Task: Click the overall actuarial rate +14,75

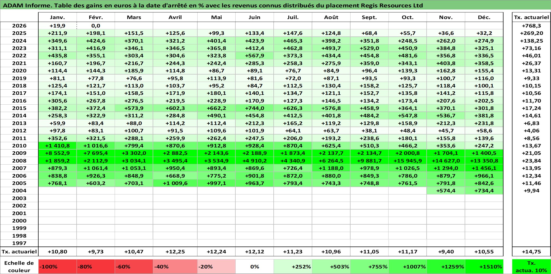Action: 531,252
